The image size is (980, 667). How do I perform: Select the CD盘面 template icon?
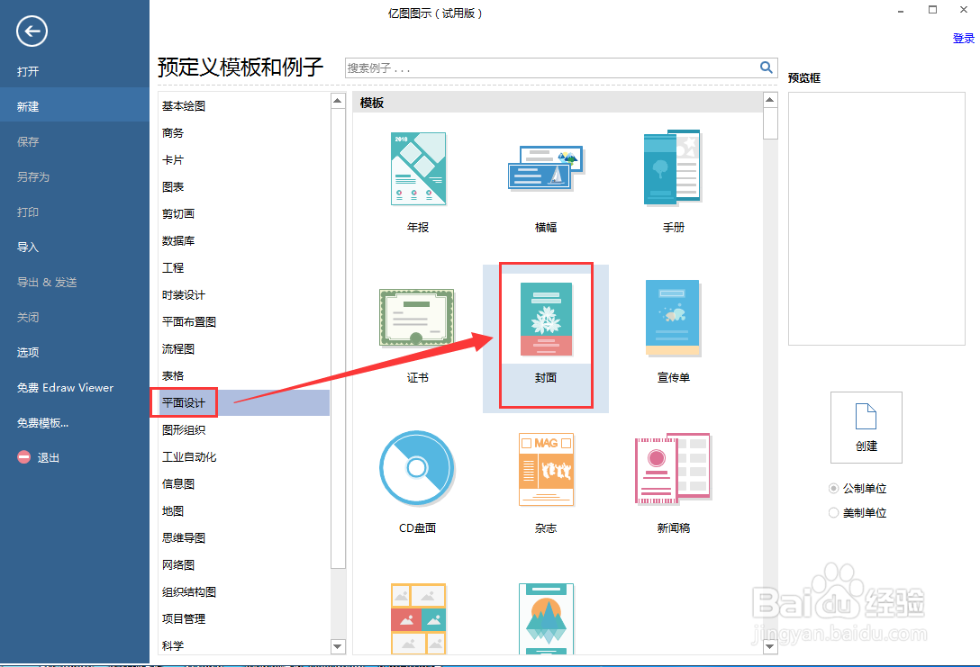click(x=417, y=468)
